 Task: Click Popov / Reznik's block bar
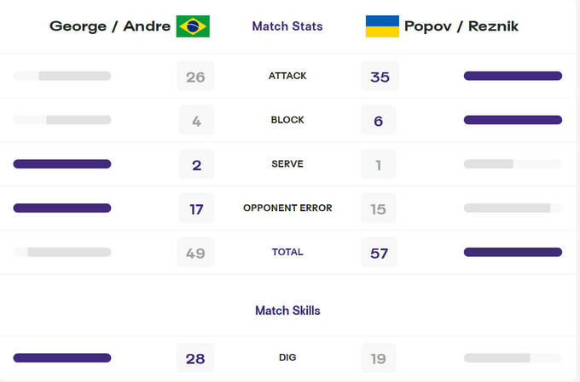click(513, 120)
